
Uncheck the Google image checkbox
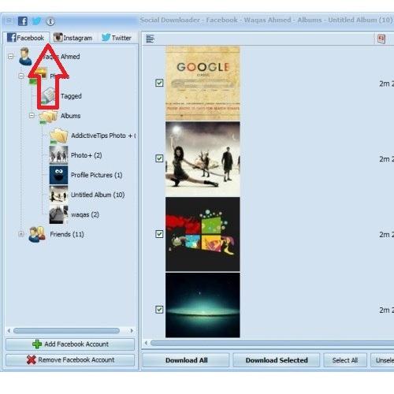(159, 83)
